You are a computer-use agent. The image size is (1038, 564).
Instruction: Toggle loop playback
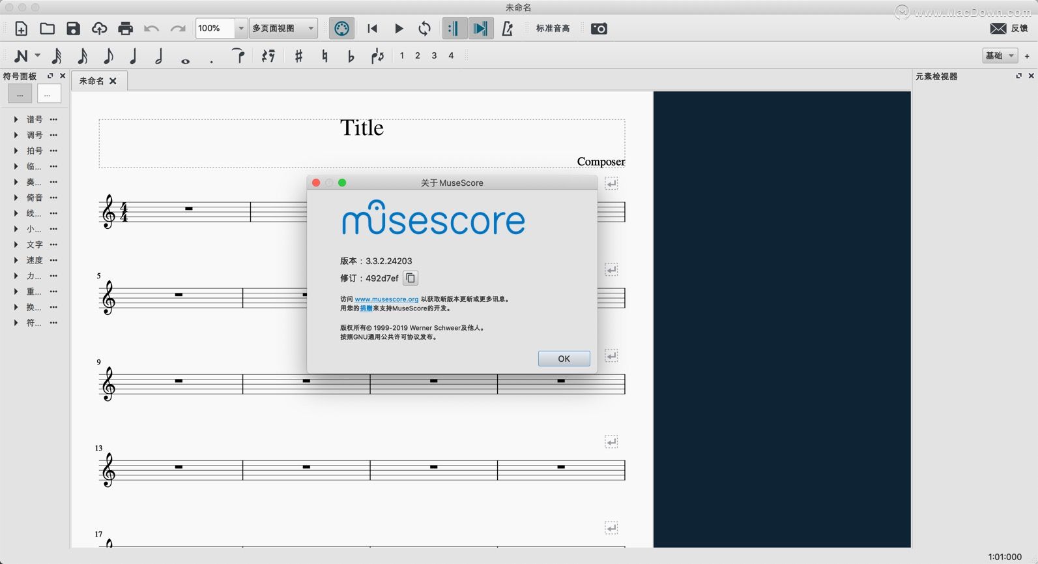[424, 29]
